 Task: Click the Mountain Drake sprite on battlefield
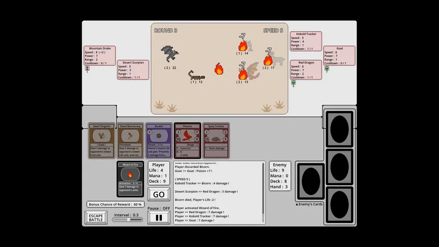[169, 54]
